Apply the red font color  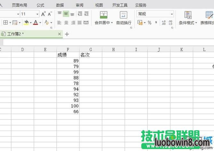pos(36,23)
